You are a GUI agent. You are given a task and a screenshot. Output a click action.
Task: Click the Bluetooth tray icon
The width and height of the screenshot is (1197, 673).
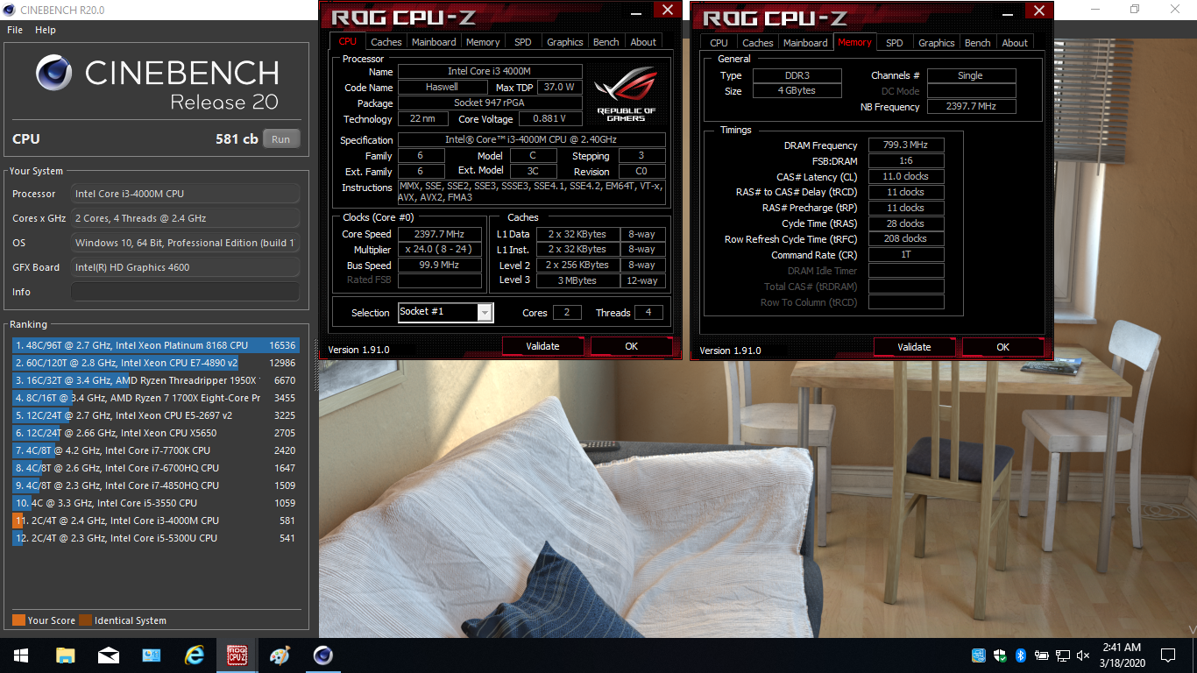point(1021,655)
